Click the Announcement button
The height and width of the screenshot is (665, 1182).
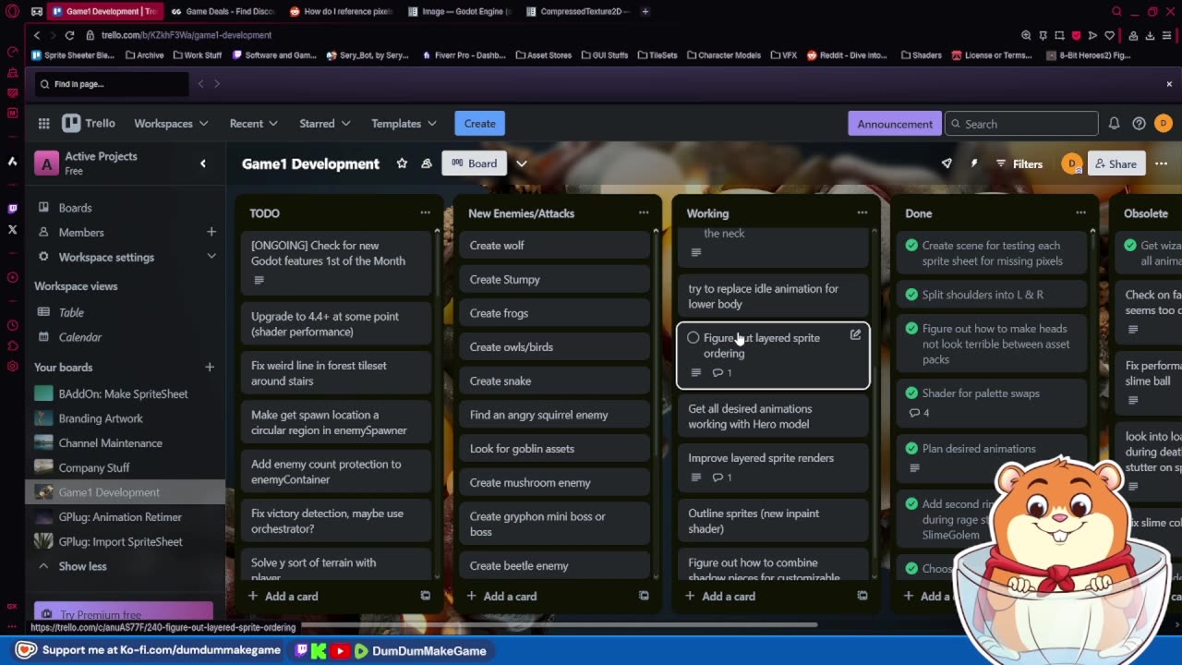[x=895, y=124]
